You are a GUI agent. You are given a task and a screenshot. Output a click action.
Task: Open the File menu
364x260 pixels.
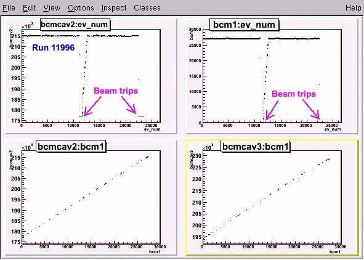pyautogui.click(x=9, y=8)
